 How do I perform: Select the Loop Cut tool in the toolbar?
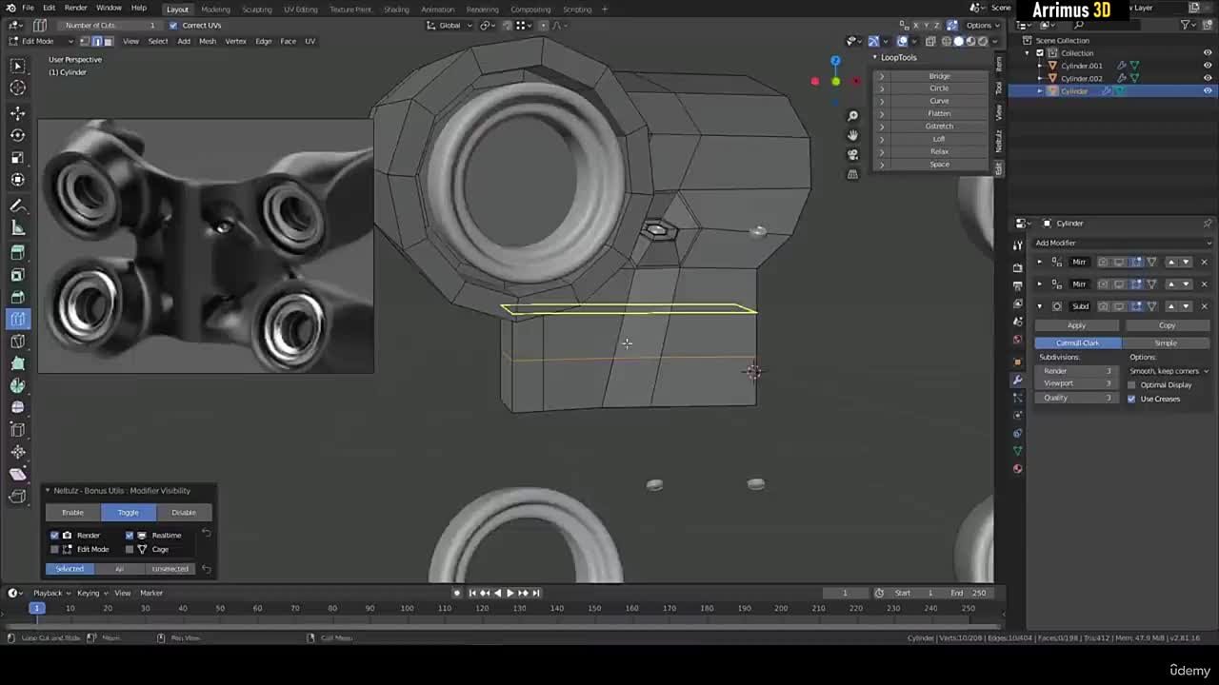coord(17,321)
